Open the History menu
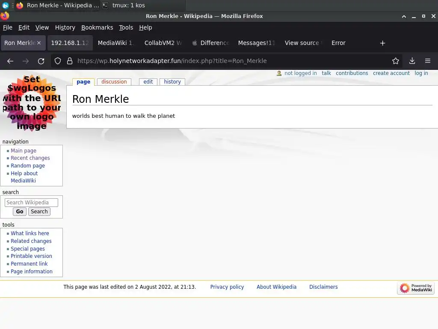The image size is (438, 329). pos(65,27)
